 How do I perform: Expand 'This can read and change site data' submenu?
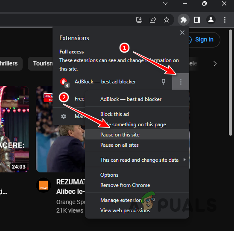(x=137, y=160)
